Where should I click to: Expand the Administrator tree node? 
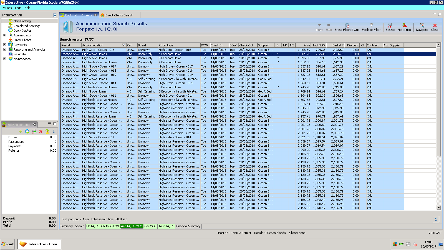pos(4,35)
